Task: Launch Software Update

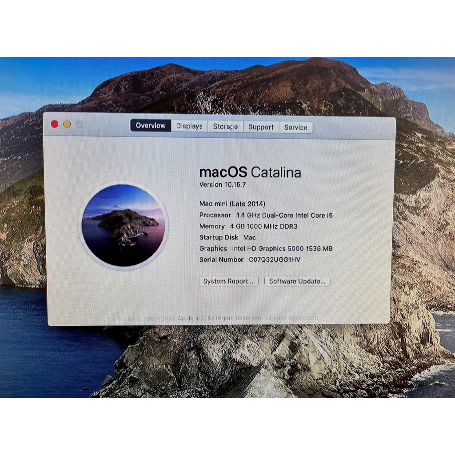Action: click(x=297, y=281)
